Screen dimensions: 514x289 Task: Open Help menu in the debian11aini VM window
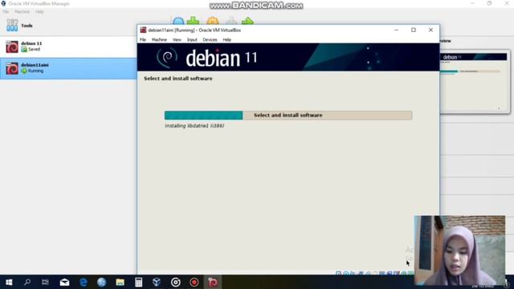pos(226,39)
